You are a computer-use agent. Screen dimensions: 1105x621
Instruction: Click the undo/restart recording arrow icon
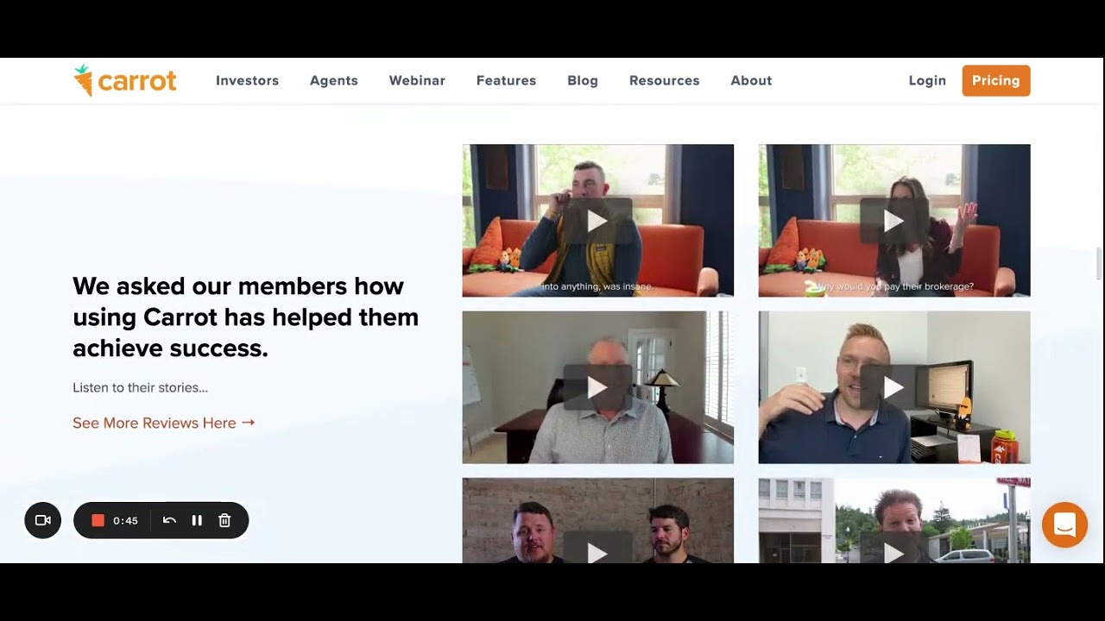(169, 520)
